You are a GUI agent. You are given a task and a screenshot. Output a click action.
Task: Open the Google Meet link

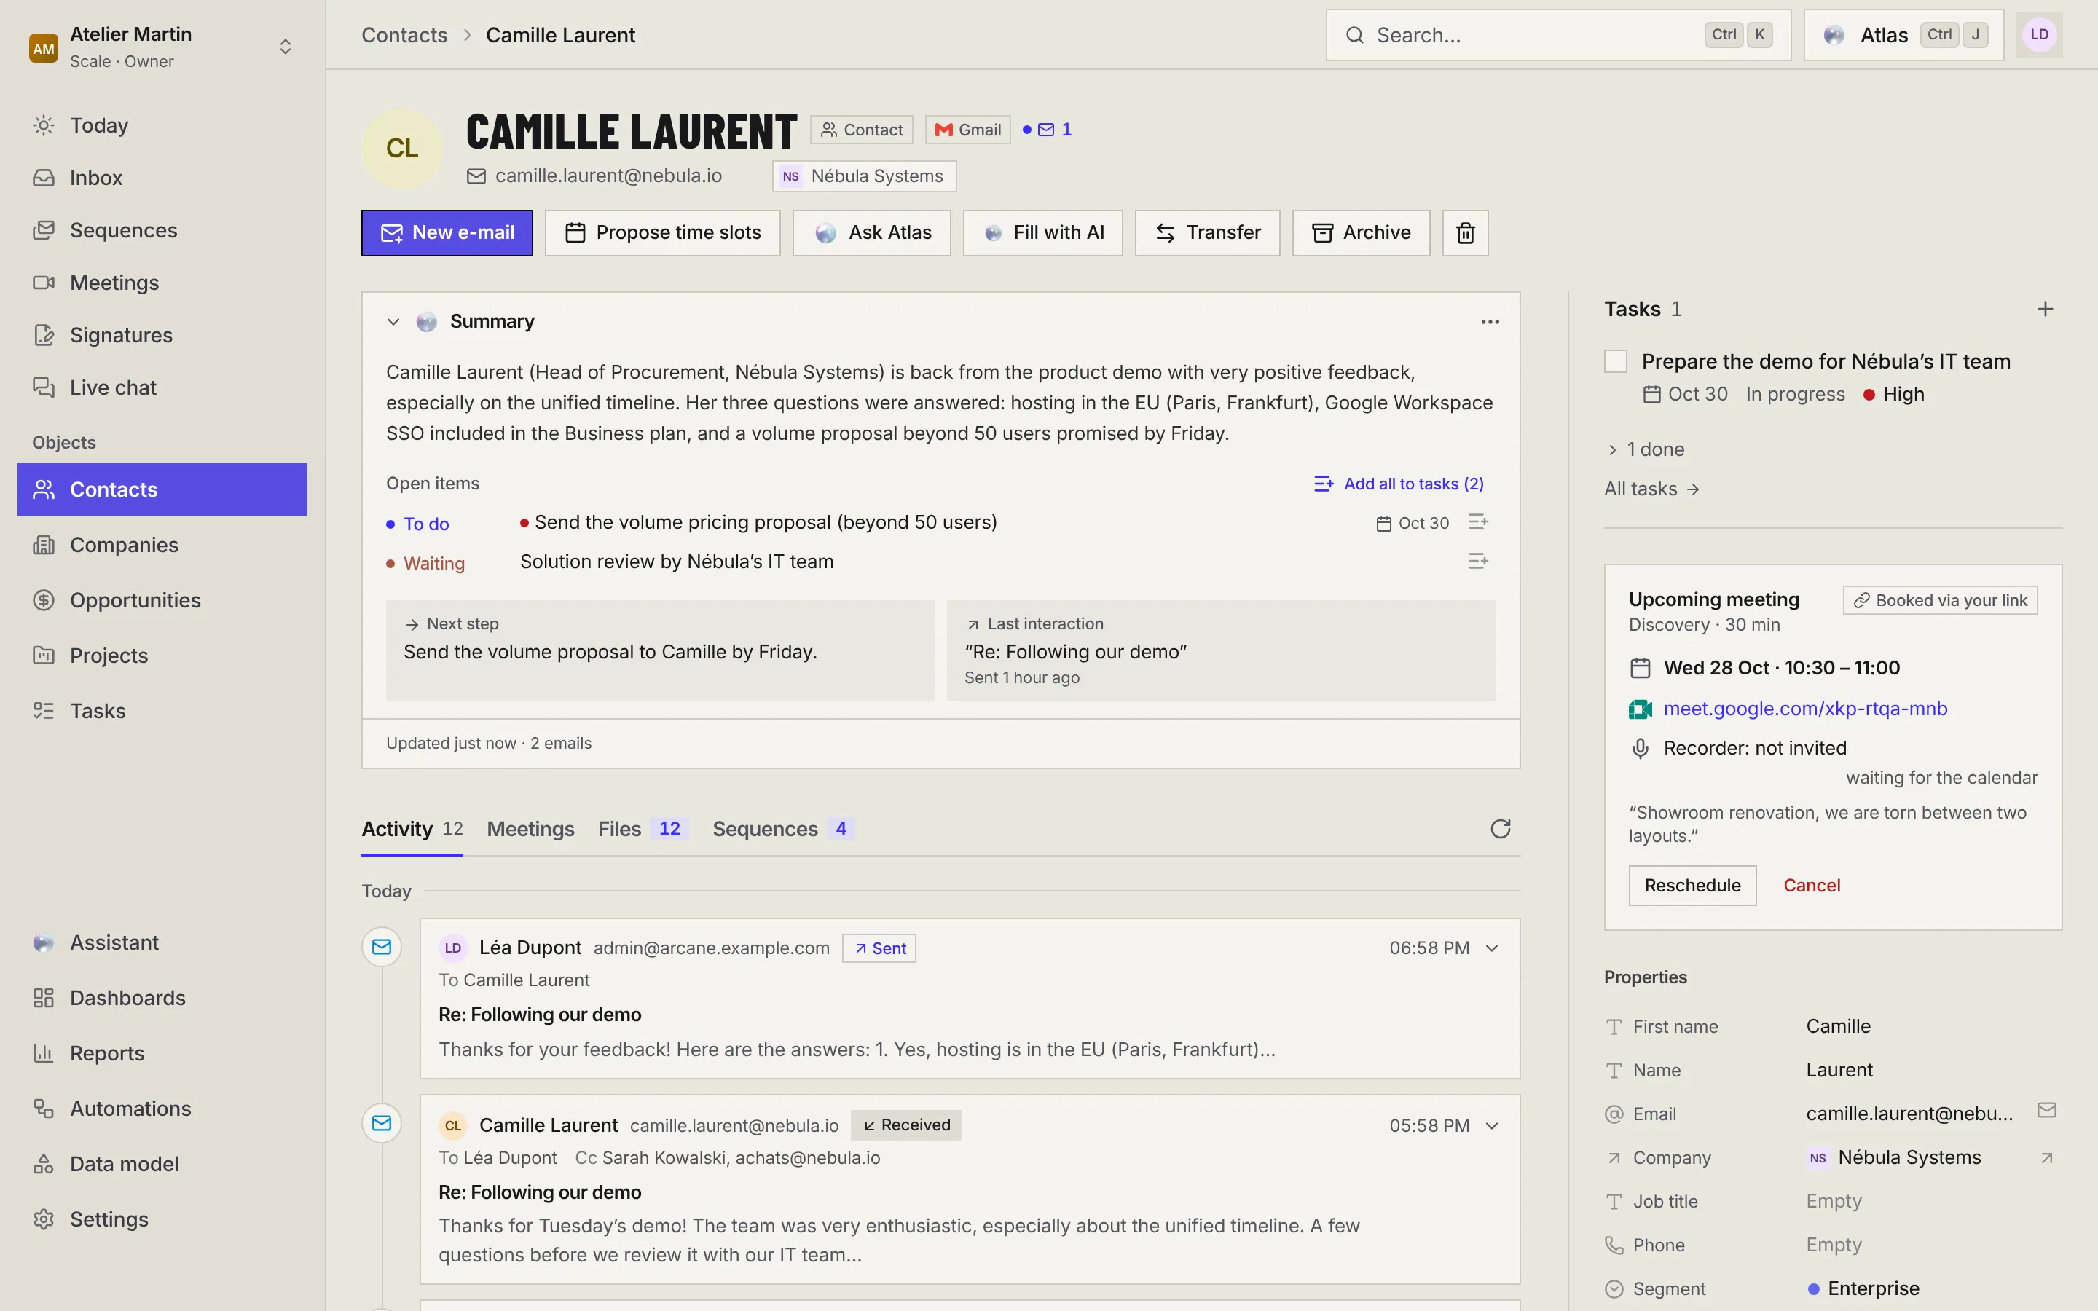click(1805, 709)
